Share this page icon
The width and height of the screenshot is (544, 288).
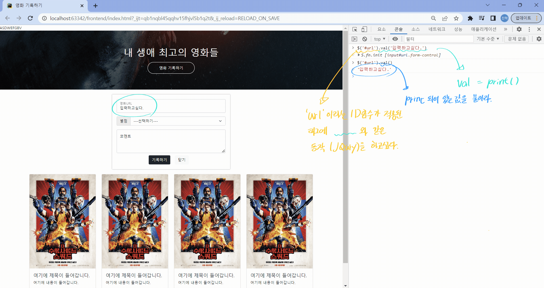(x=445, y=18)
